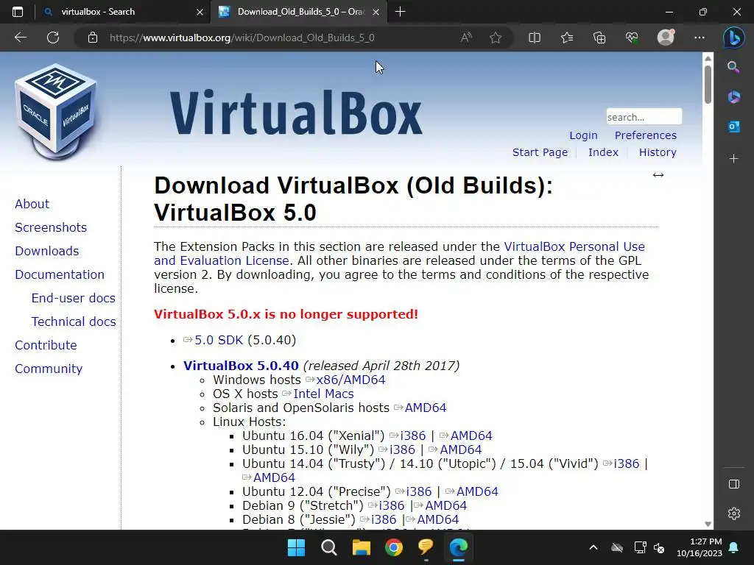Open the Favorites list icon

(567, 38)
